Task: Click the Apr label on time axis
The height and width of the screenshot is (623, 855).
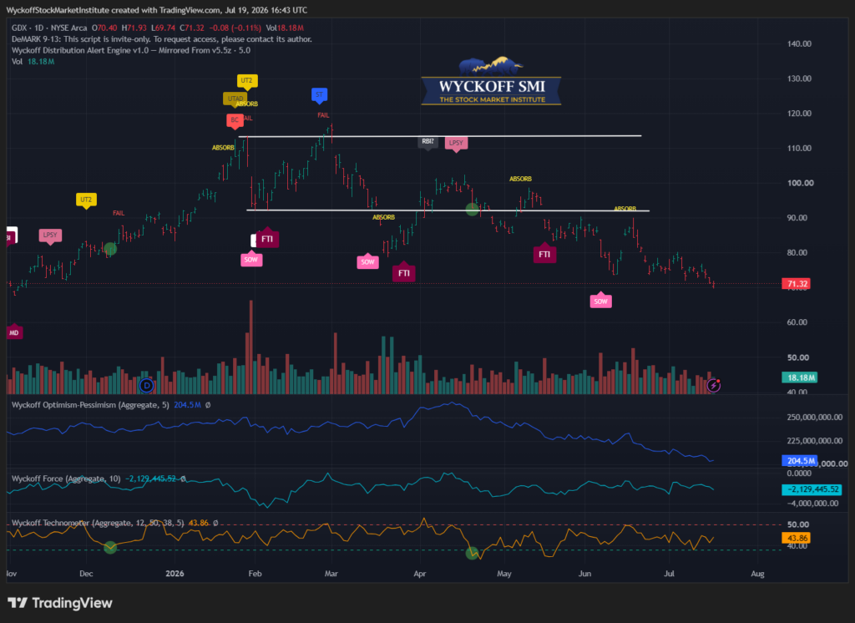Action: pos(419,574)
